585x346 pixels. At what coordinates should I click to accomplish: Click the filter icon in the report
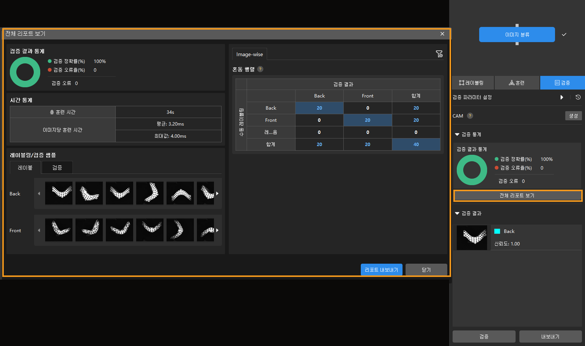pyautogui.click(x=439, y=54)
